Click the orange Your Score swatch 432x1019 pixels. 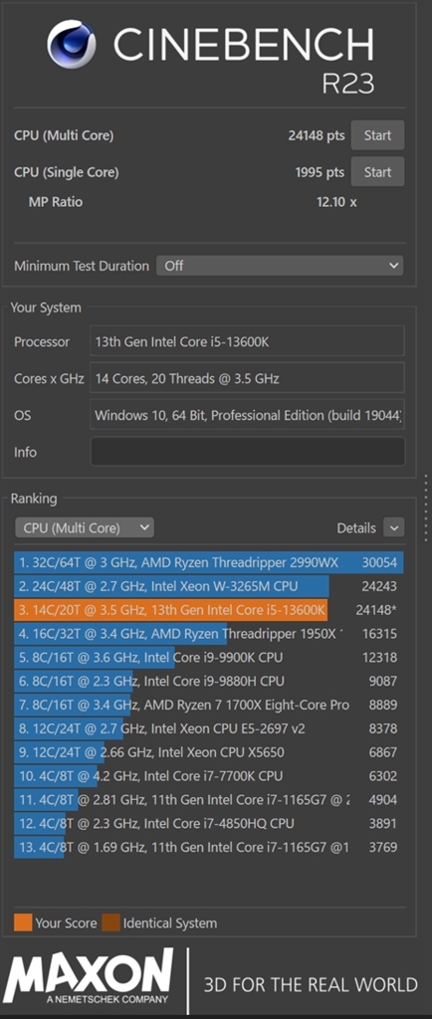tap(23, 922)
